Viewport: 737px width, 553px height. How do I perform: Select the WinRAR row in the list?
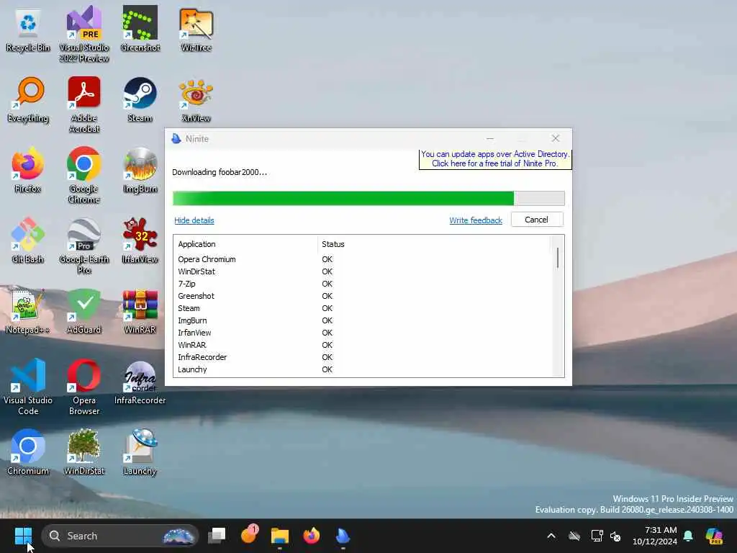coord(362,345)
